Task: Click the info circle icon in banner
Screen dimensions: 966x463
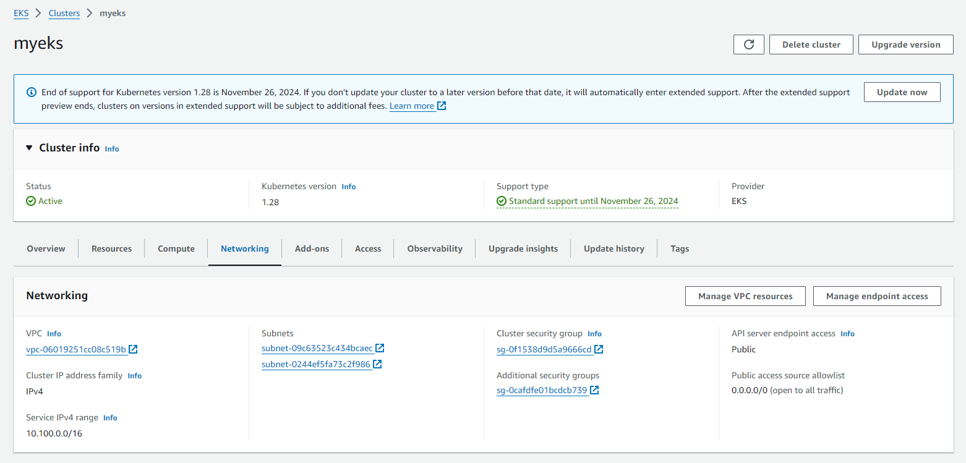Action: point(32,92)
